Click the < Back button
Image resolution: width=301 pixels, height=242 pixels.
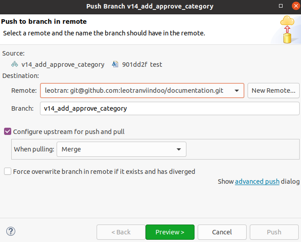[x=120, y=232]
